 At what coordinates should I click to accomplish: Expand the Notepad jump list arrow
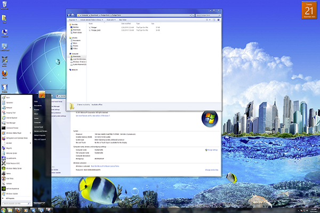tap(30, 108)
